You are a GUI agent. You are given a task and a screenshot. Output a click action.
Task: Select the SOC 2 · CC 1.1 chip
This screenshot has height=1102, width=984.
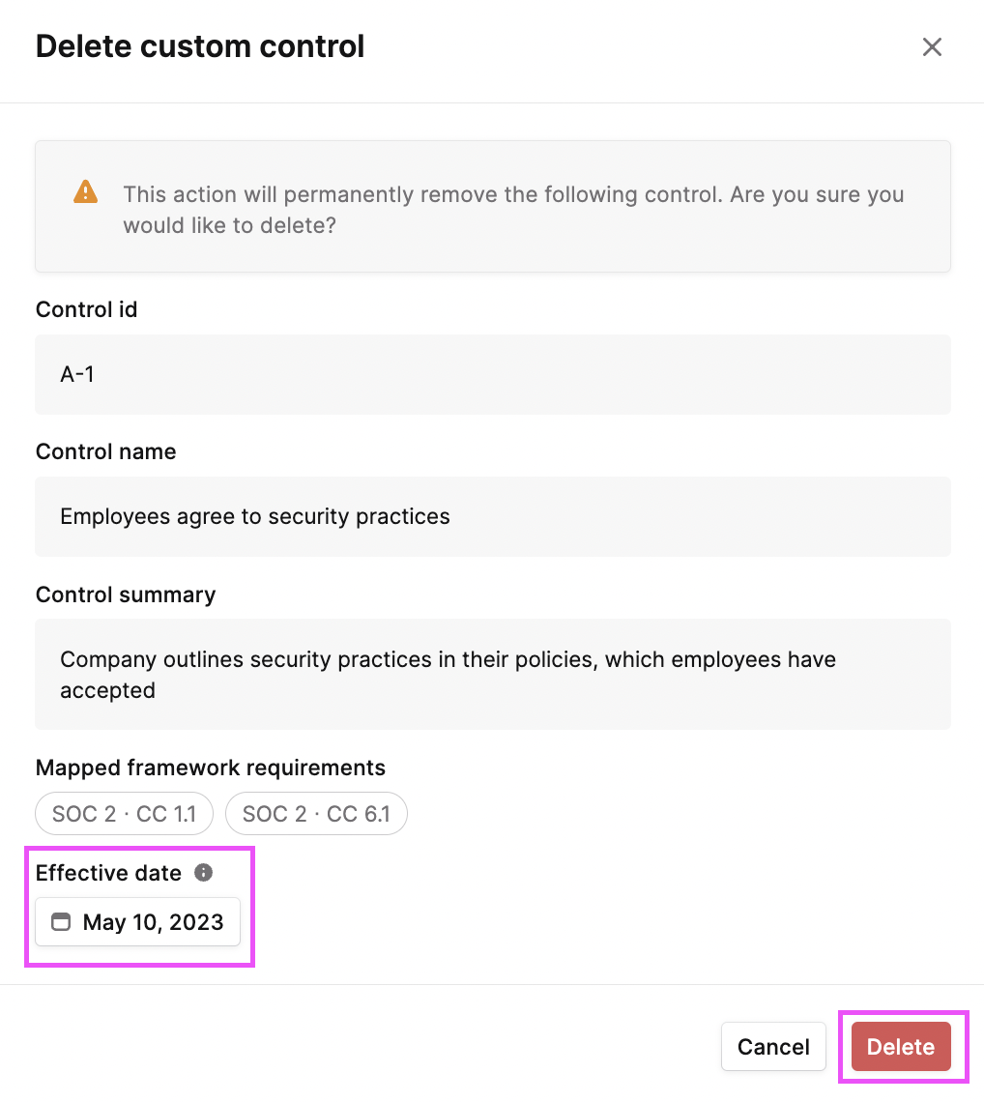[x=125, y=814]
